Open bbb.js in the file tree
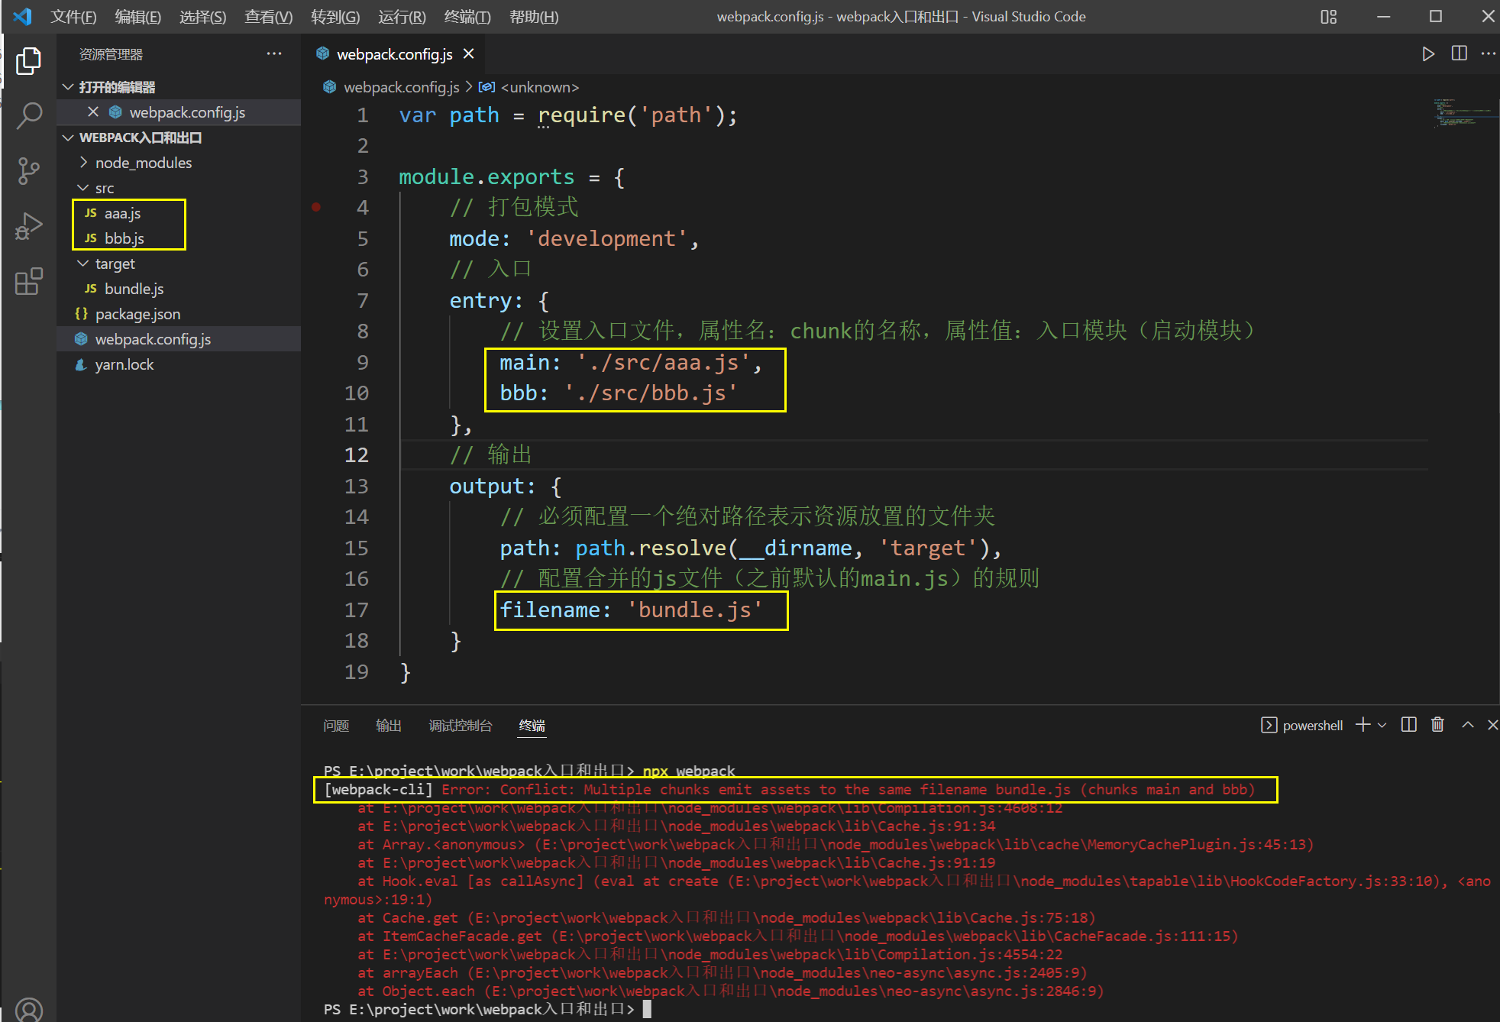 pyautogui.click(x=124, y=238)
